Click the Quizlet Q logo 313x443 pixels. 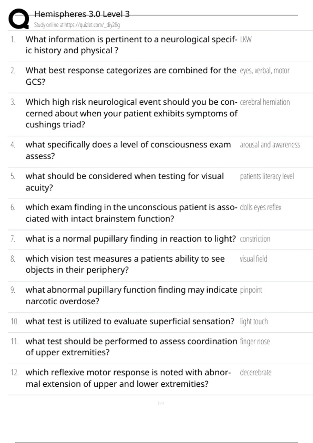point(19,19)
